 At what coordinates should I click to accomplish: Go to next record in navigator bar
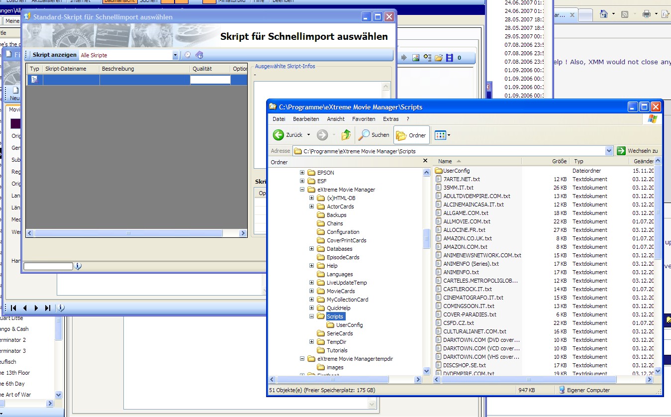(x=36, y=308)
